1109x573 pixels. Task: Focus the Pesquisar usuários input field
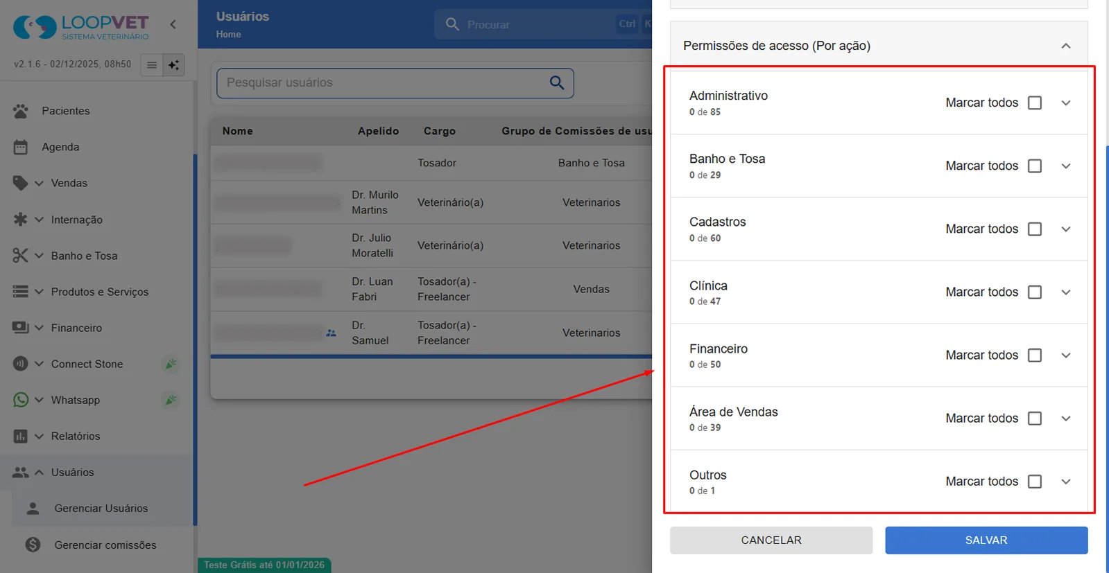[385, 83]
